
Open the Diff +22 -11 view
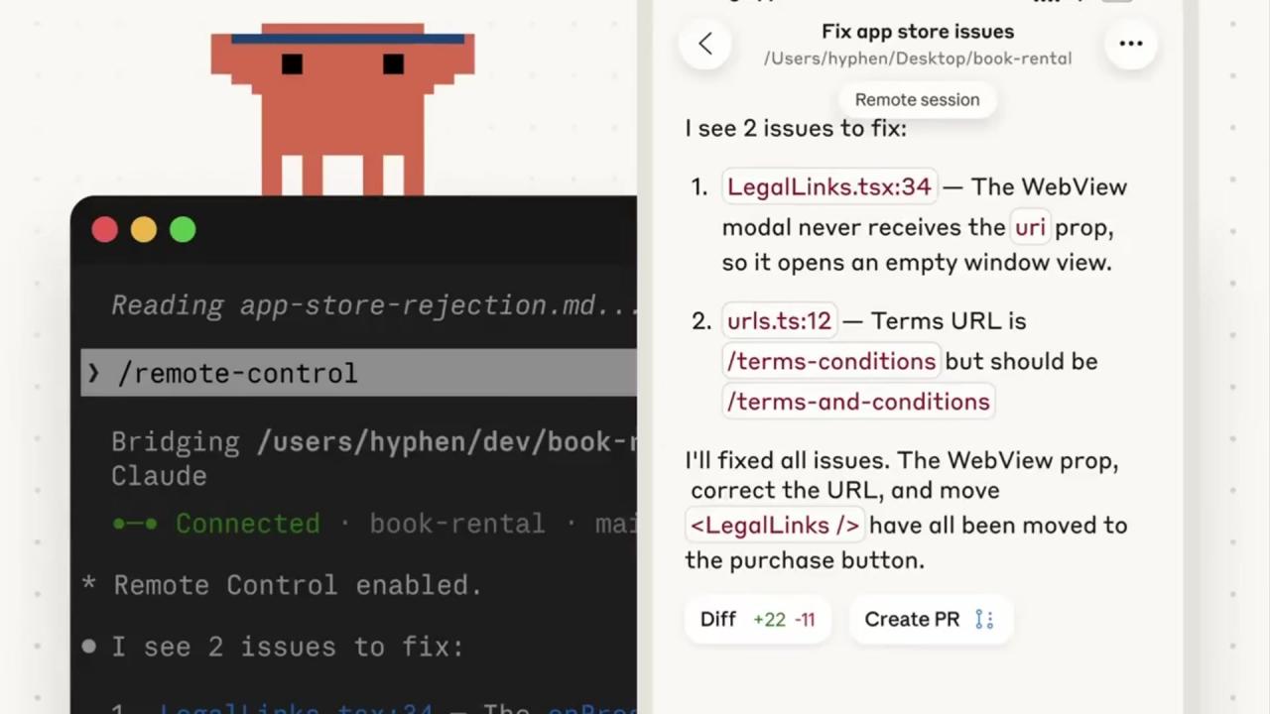pyautogui.click(x=757, y=619)
